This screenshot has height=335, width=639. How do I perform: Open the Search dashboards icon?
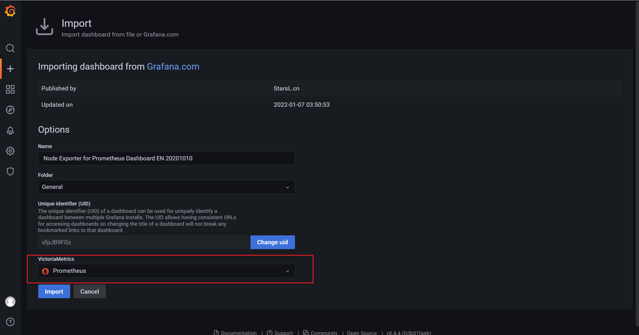pos(10,48)
